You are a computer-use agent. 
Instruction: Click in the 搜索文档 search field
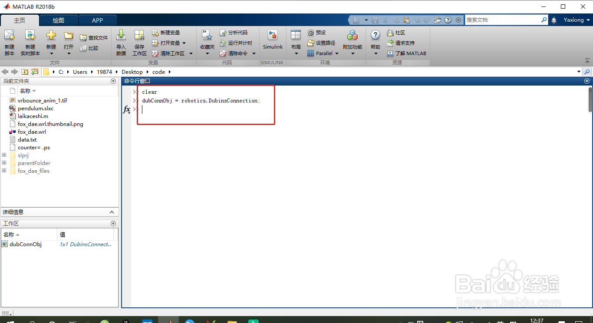503,20
